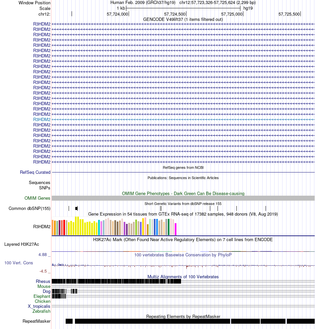
Task: Click the Elephant alignment label
Action: tap(42, 296)
